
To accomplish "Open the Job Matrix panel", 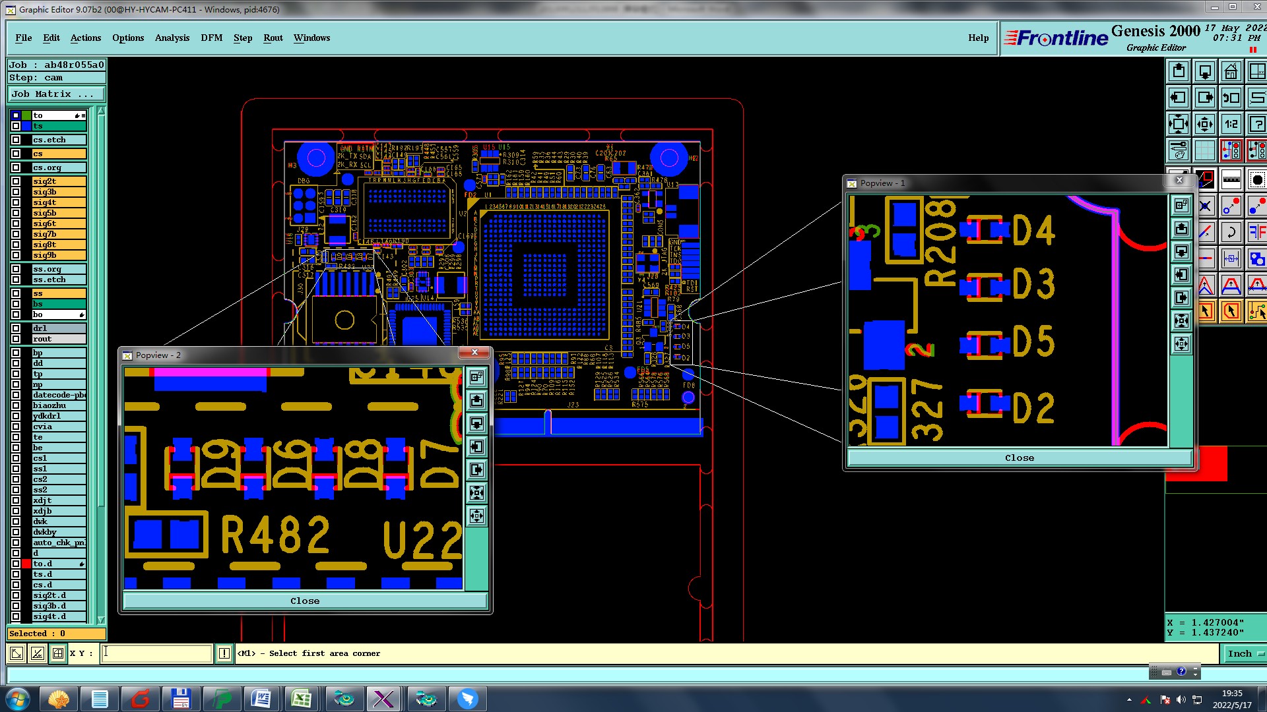I will (56, 94).
